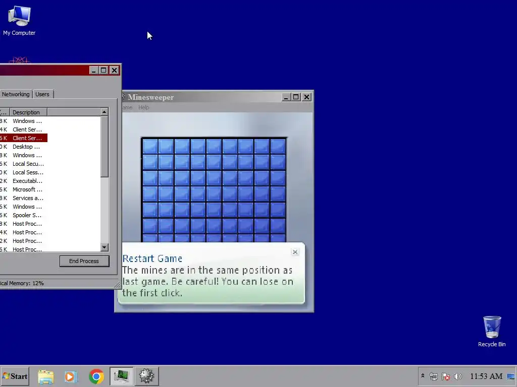517x387 pixels.
Task: Close the Task Manager window
Action: (114, 70)
